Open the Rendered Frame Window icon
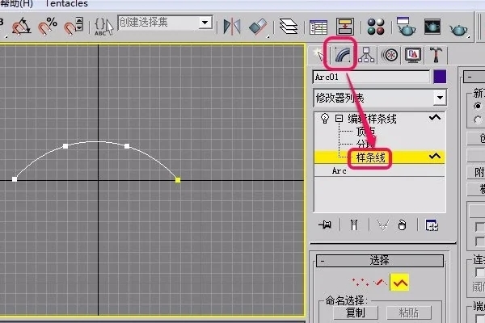Screen dimensions: 485x323 click(x=432, y=27)
